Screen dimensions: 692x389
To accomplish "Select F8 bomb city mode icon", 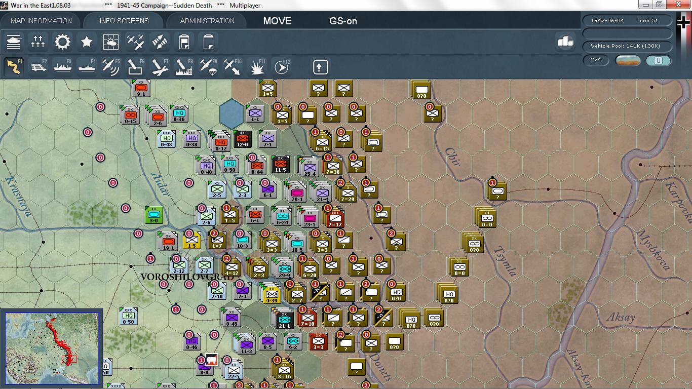I will point(184,66).
